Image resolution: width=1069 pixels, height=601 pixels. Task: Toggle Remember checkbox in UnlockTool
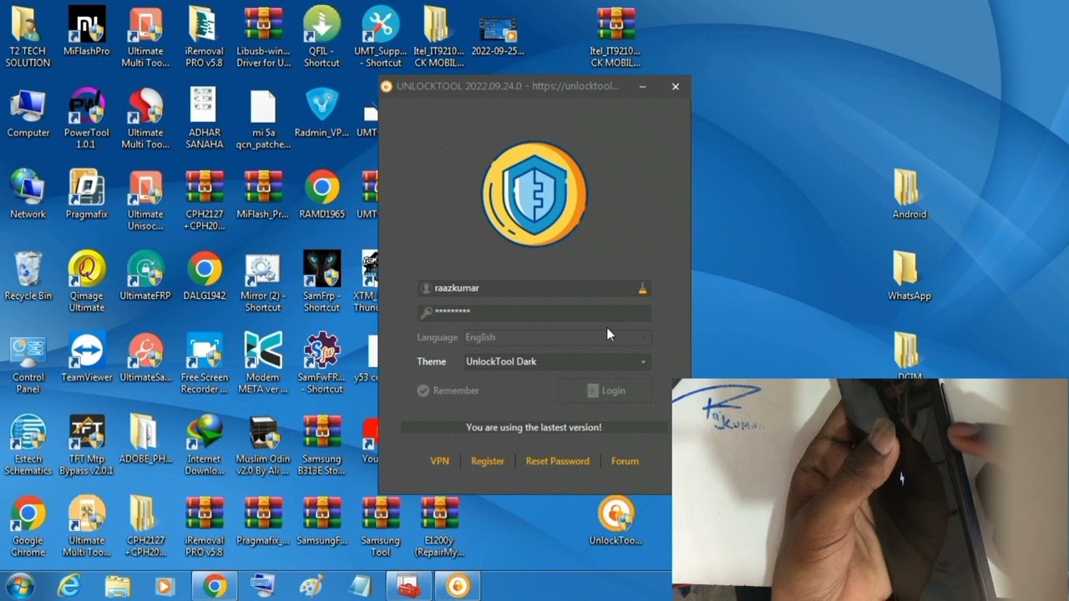coord(423,391)
